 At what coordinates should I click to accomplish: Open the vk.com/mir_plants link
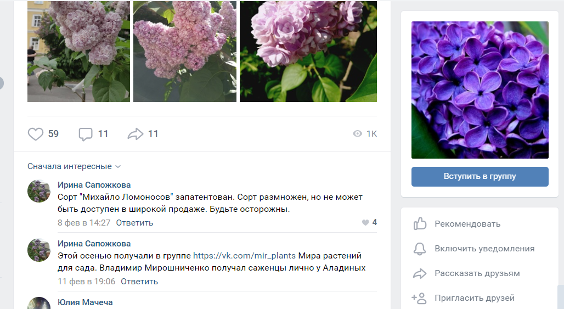point(244,256)
